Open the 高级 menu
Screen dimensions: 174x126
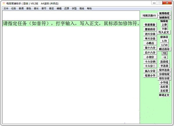click(82, 8)
